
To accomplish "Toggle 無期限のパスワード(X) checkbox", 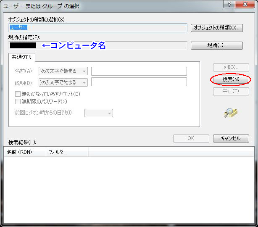I will pyautogui.click(x=18, y=102).
